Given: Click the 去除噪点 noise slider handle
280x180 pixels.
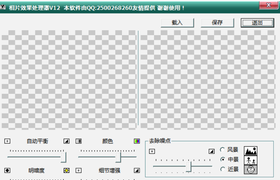Looking at the screenshot, I should 189,166.
